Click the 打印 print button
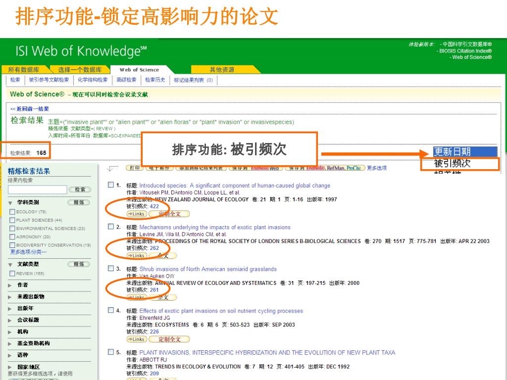 point(135,168)
